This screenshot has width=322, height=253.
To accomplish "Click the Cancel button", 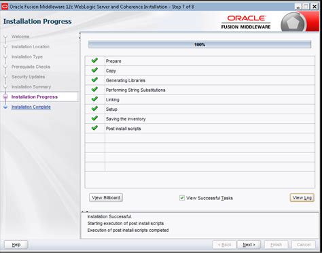I will [304, 245].
